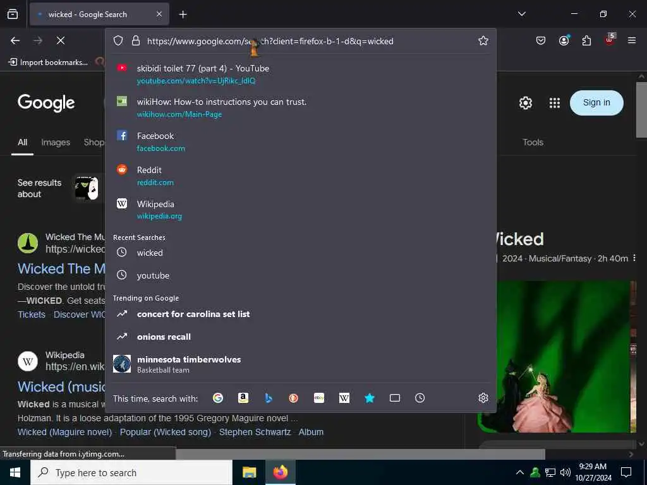Open a new tab with plus button
Image resolution: width=647 pixels, height=485 pixels.
pyautogui.click(x=183, y=15)
